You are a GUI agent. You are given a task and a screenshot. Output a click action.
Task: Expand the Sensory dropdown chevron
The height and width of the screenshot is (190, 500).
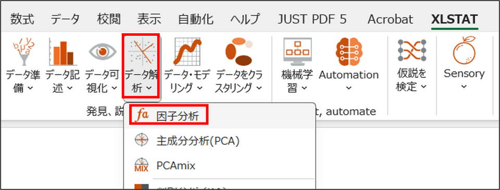tap(464, 86)
